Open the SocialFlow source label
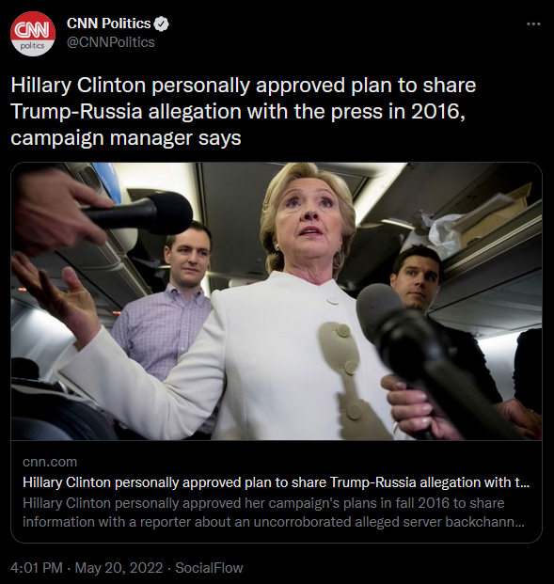This screenshot has height=584, width=554. [x=209, y=568]
